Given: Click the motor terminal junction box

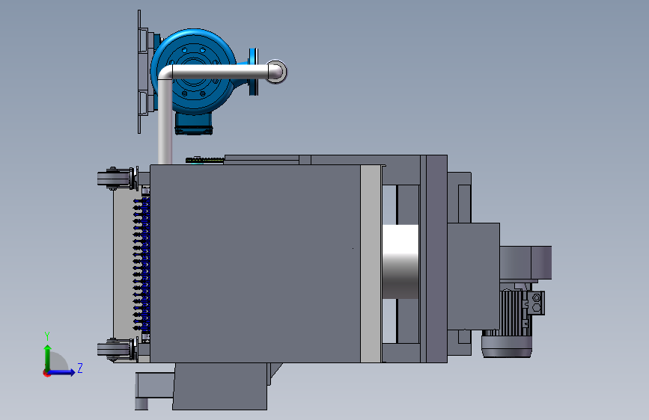Looking at the screenshot, I should 535,303.
